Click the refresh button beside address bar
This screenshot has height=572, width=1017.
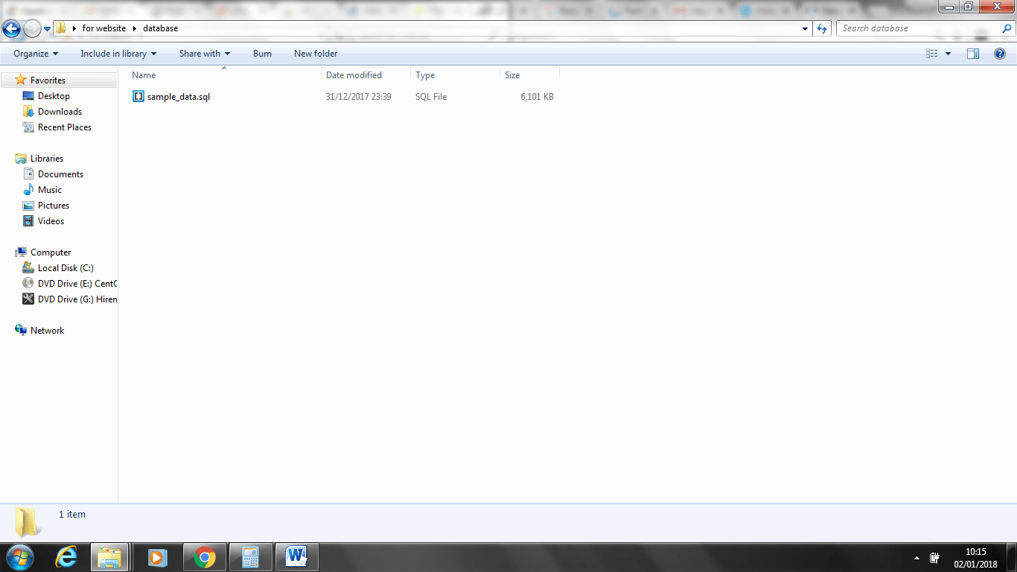coord(822,28)
